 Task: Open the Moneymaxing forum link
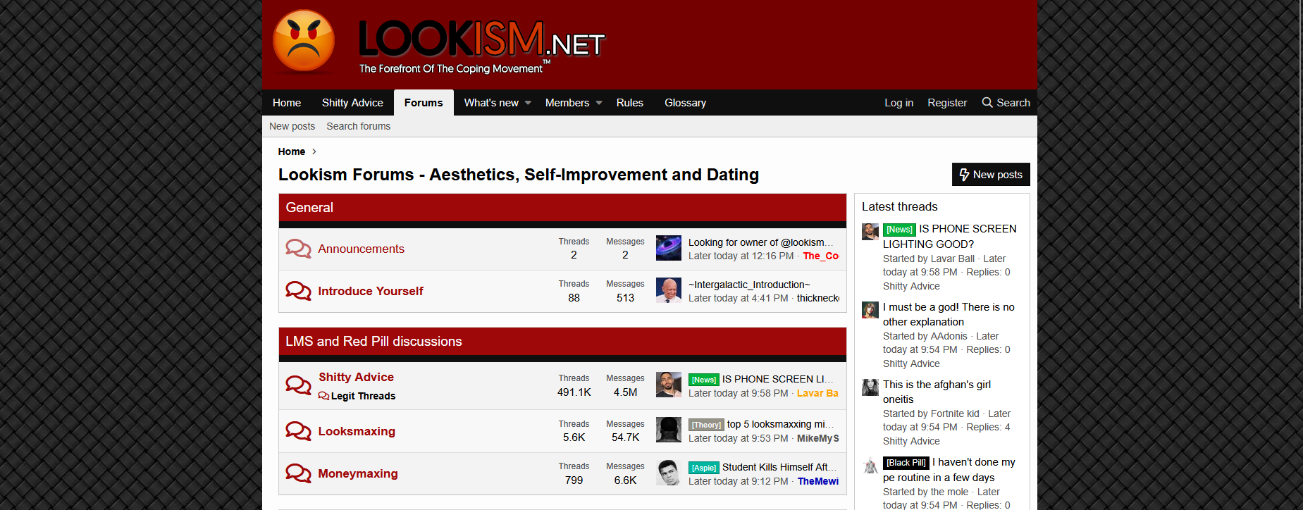click(358, 473)
